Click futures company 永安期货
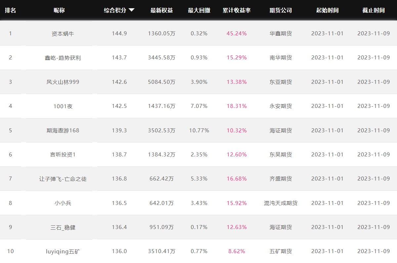Viewport: 397px width, 263px height. [x=281, y=106]
